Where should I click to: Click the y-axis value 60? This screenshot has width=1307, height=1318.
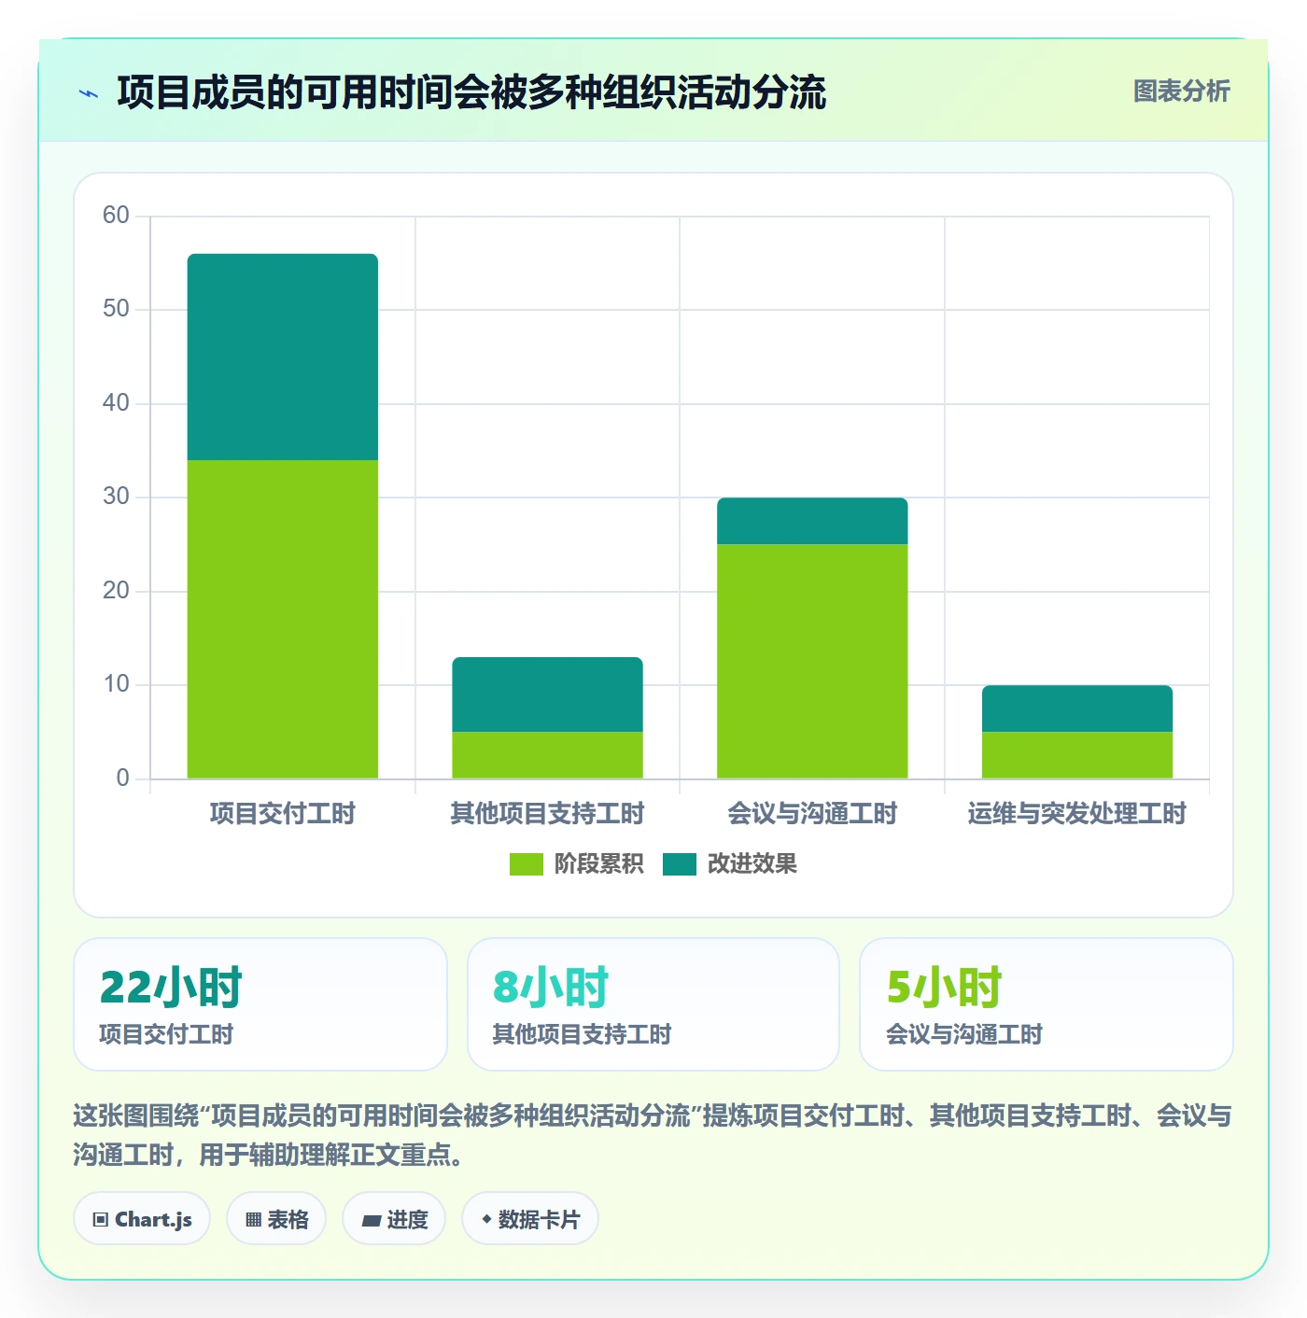116,216
